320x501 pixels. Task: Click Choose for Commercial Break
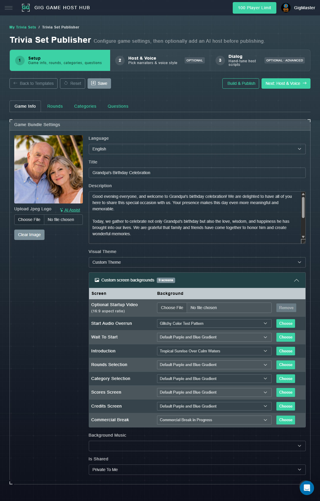286,420
